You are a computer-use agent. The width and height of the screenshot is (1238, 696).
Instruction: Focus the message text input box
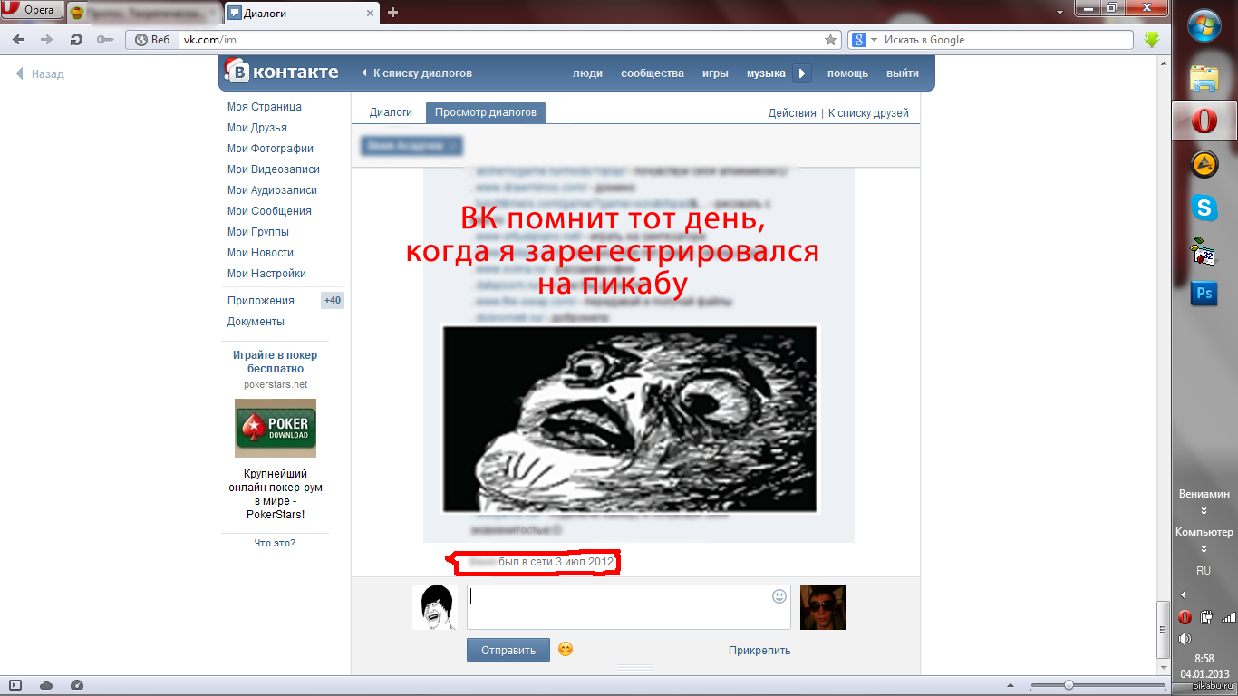pyautogui.click(x=629, y=607)
